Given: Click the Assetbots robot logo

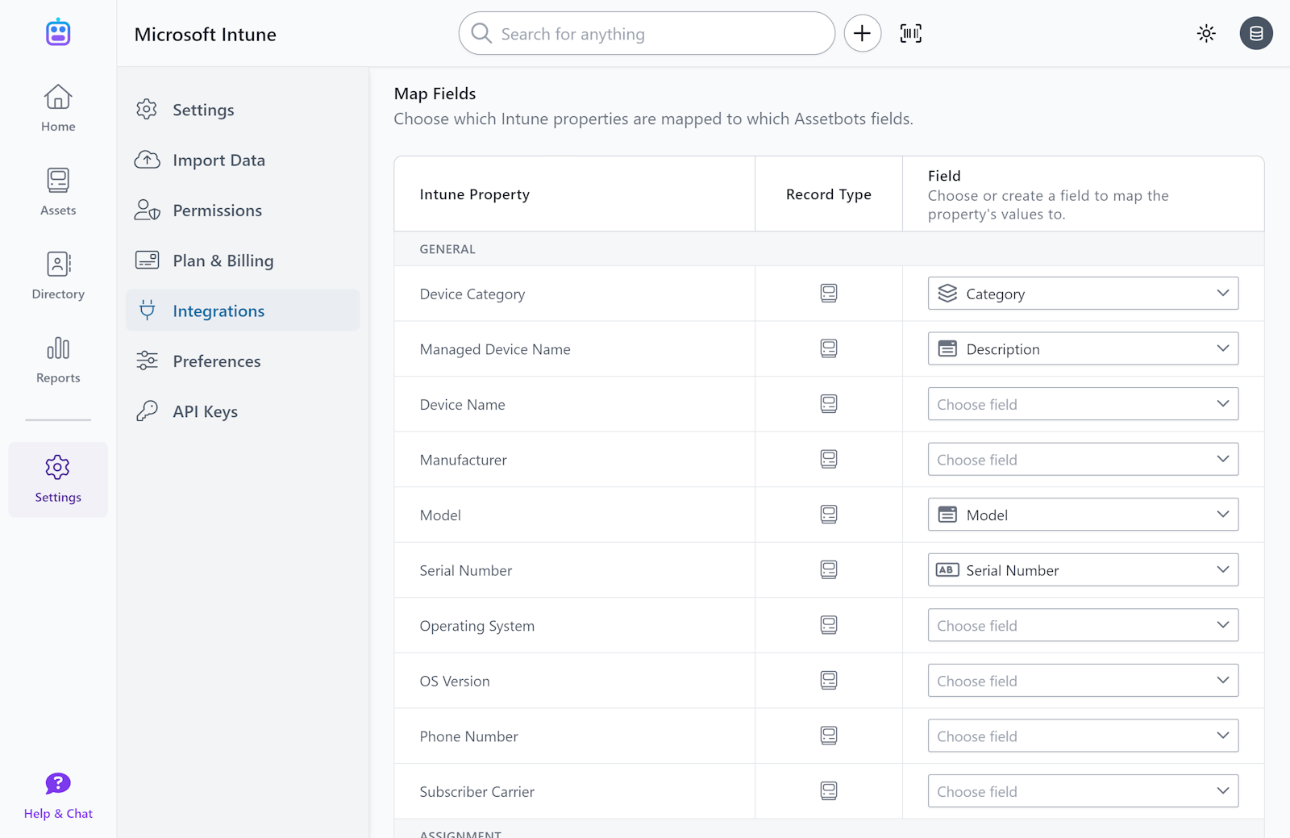Looking at the screenshot, I should click(58, 32).
